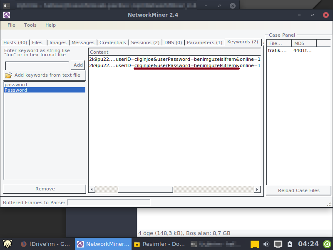Minimize the NetworkMiner window
Viewport: 333px width, 250px height.
(299, 15)
